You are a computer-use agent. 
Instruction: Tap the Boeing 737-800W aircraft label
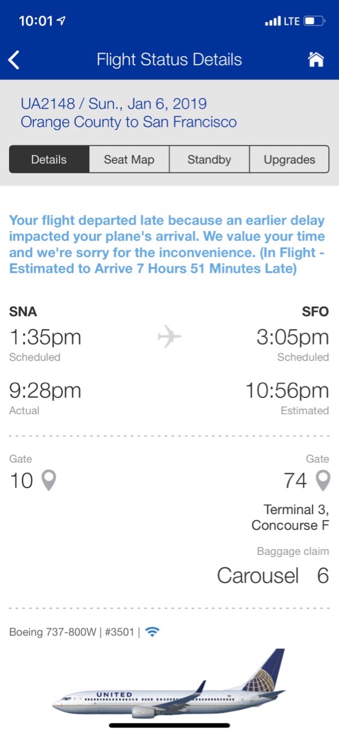click(x=72, y=632)
